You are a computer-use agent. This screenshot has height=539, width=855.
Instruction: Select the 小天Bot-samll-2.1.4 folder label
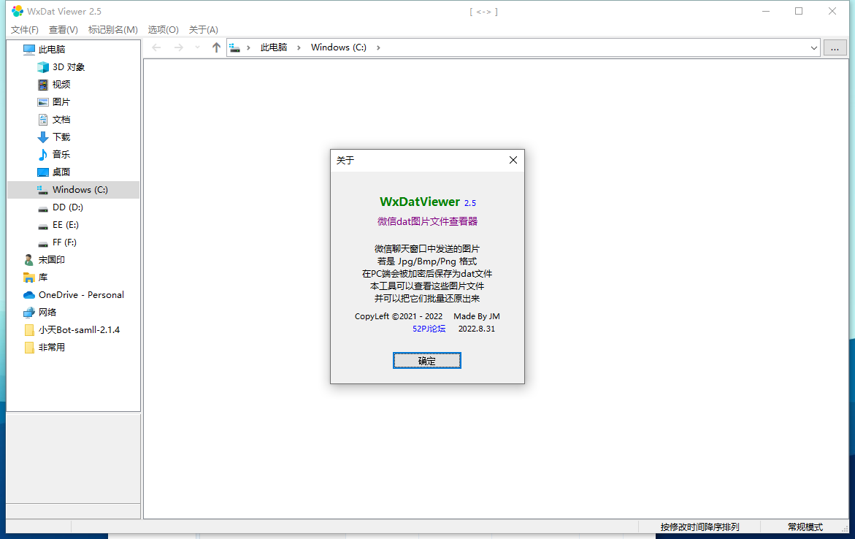(x=79, y=329)
